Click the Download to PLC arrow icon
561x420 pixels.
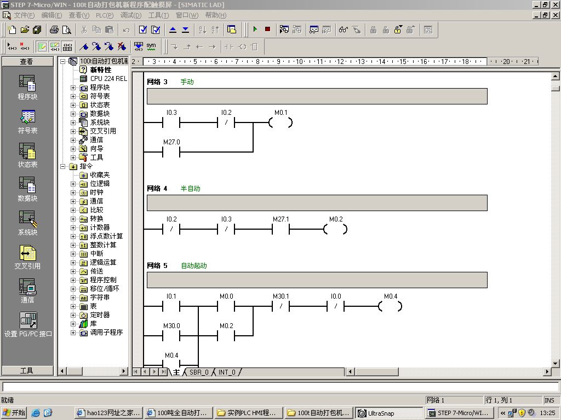[x=185, y=30]
